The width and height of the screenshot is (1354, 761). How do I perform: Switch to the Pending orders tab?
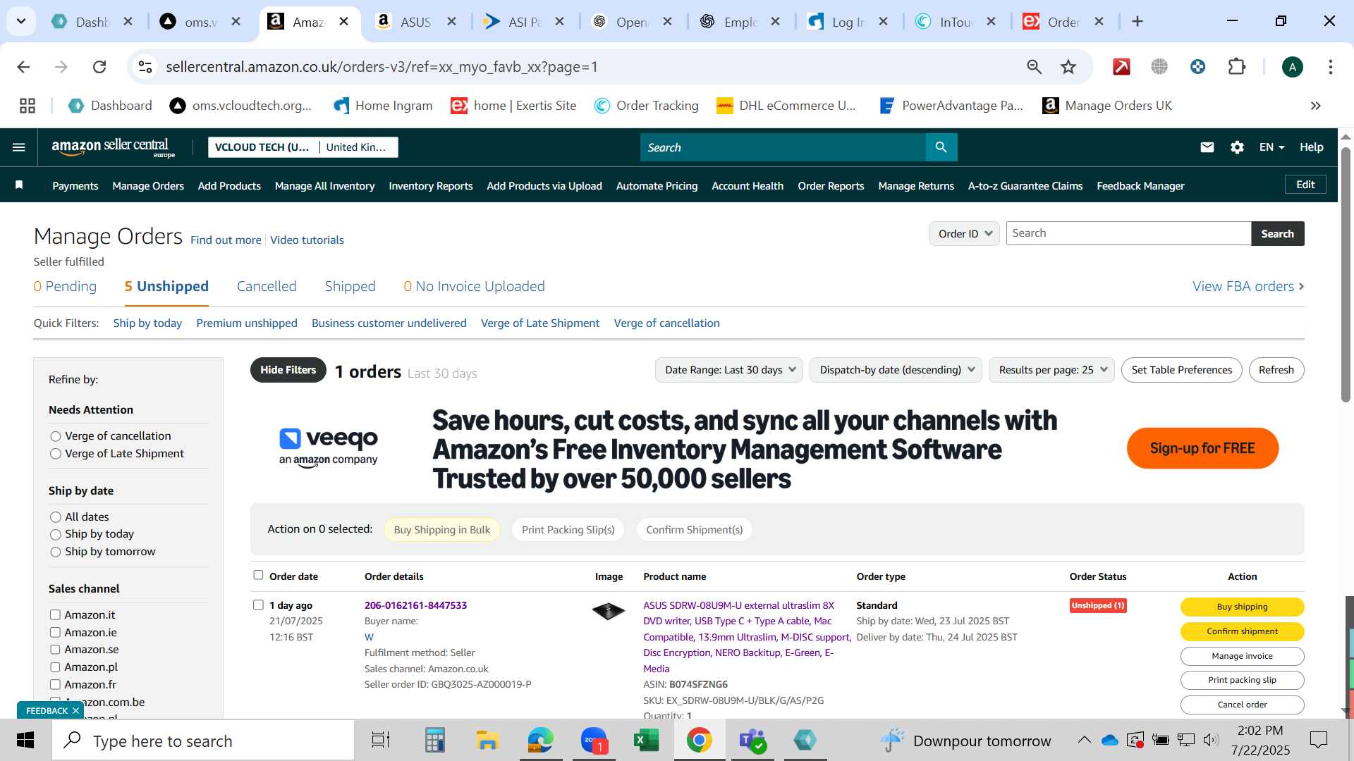[65, 286]
